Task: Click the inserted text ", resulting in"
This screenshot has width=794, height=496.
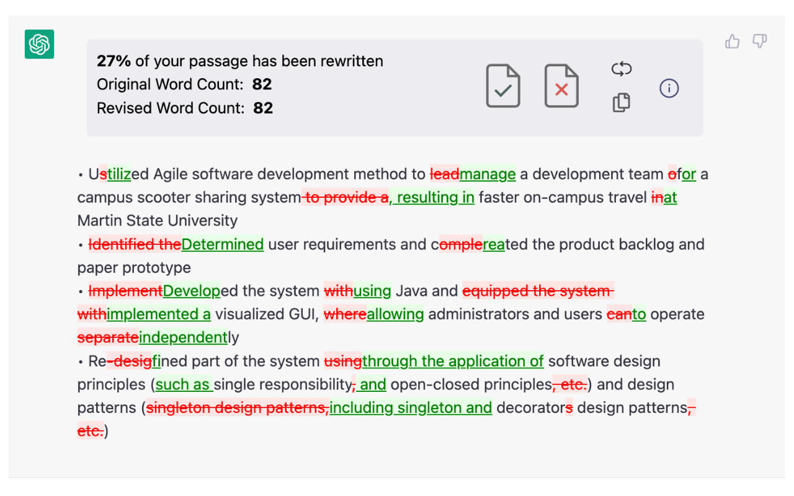Action: [432, 198]
